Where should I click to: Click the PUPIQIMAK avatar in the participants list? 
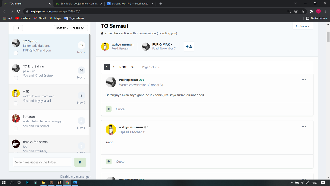pyautogui.click(x=146, y=47)
